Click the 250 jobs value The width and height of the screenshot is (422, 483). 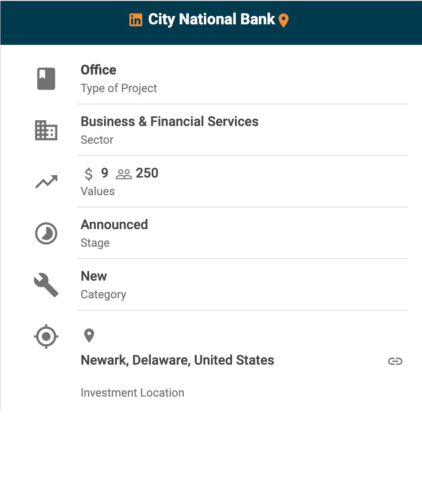coord(147,173)
